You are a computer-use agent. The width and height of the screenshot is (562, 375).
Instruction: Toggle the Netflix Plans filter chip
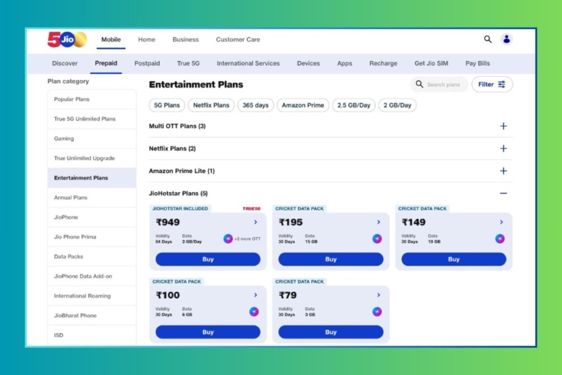211,105
